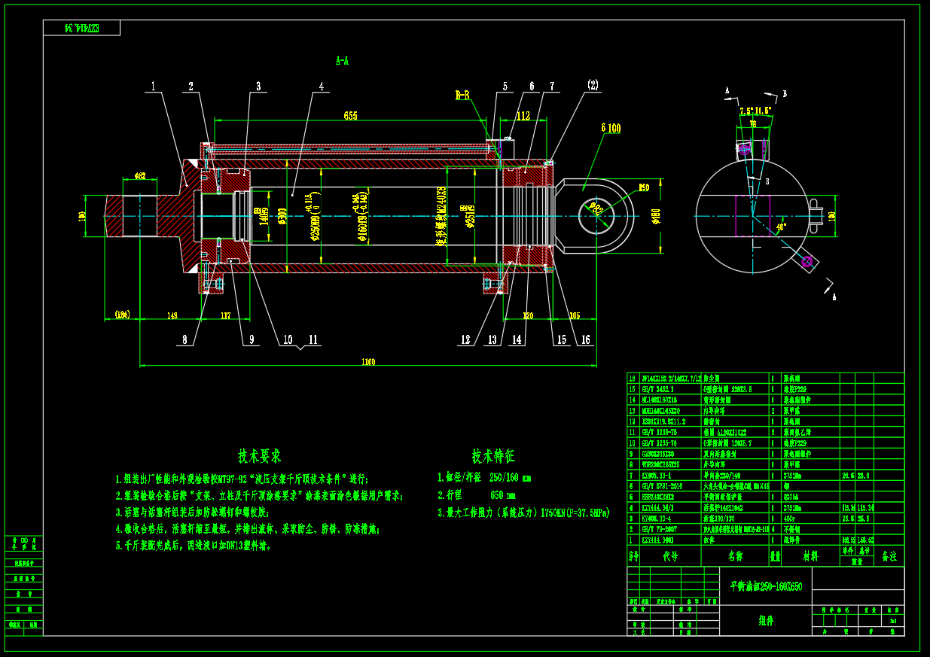The image size is (930, 657).
Task: Select the 105 dimension at bottom right
Action: [x=575, y=317]
